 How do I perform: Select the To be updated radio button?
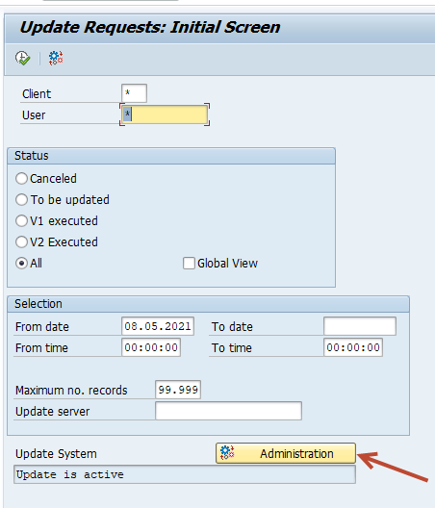[x=21, y=199]
